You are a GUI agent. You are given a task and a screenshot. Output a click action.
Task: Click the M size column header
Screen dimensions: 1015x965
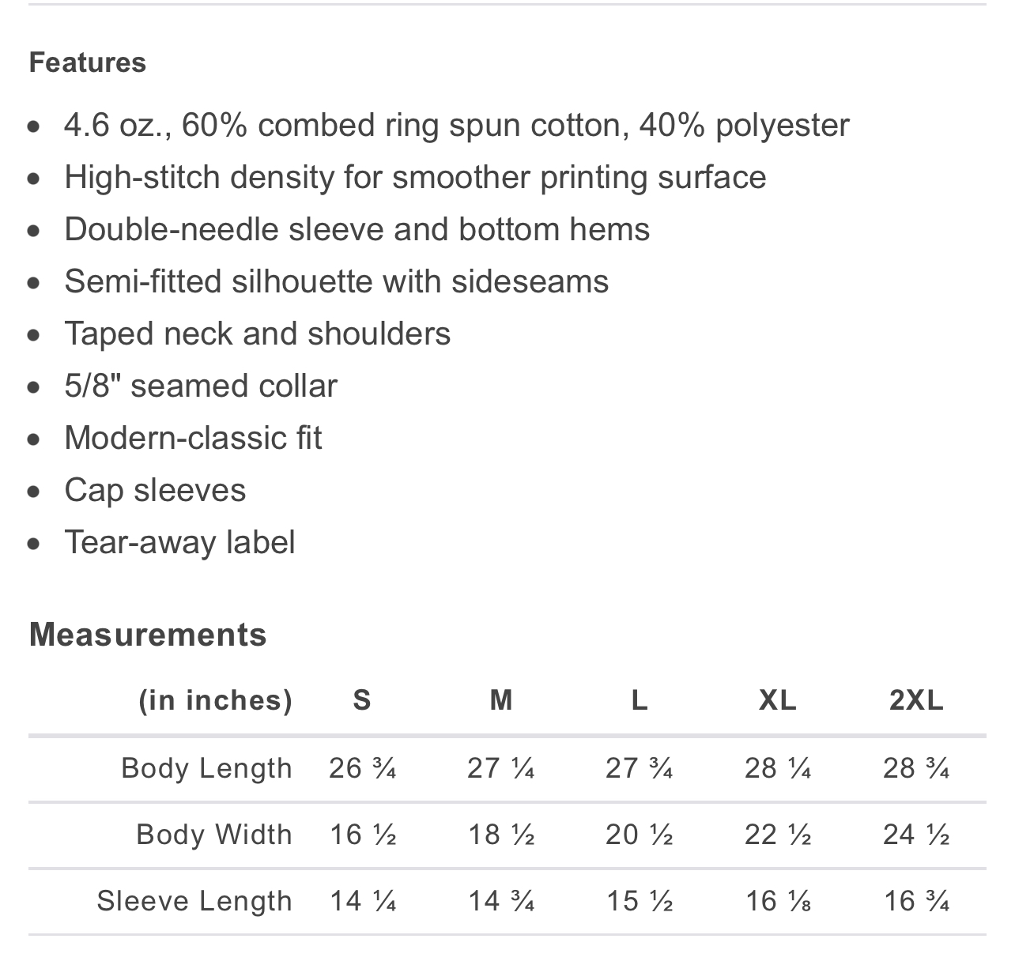[x=501, y=700]
